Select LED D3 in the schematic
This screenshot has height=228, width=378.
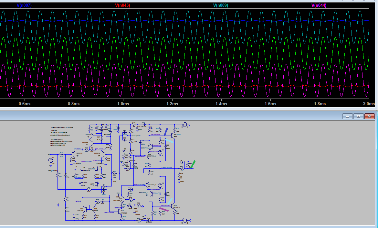[129, 206]
